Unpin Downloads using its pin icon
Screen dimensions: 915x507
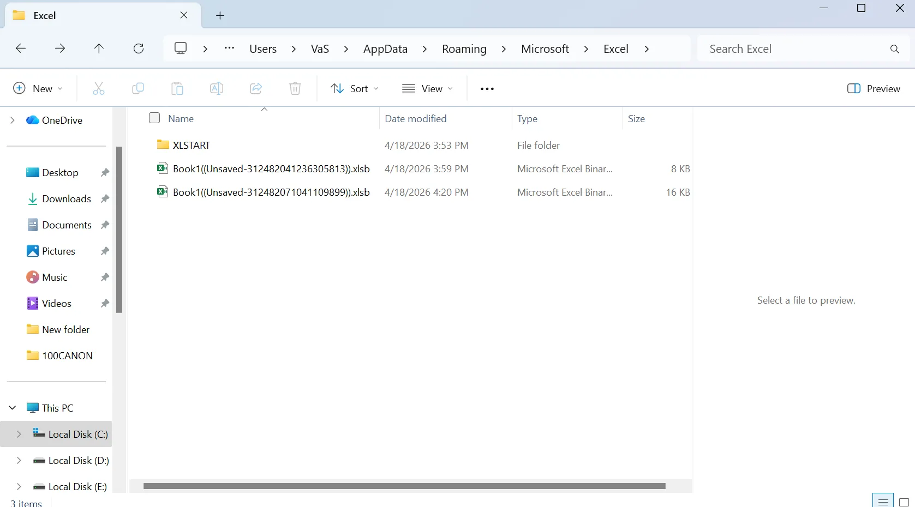(x=105, y=199)
